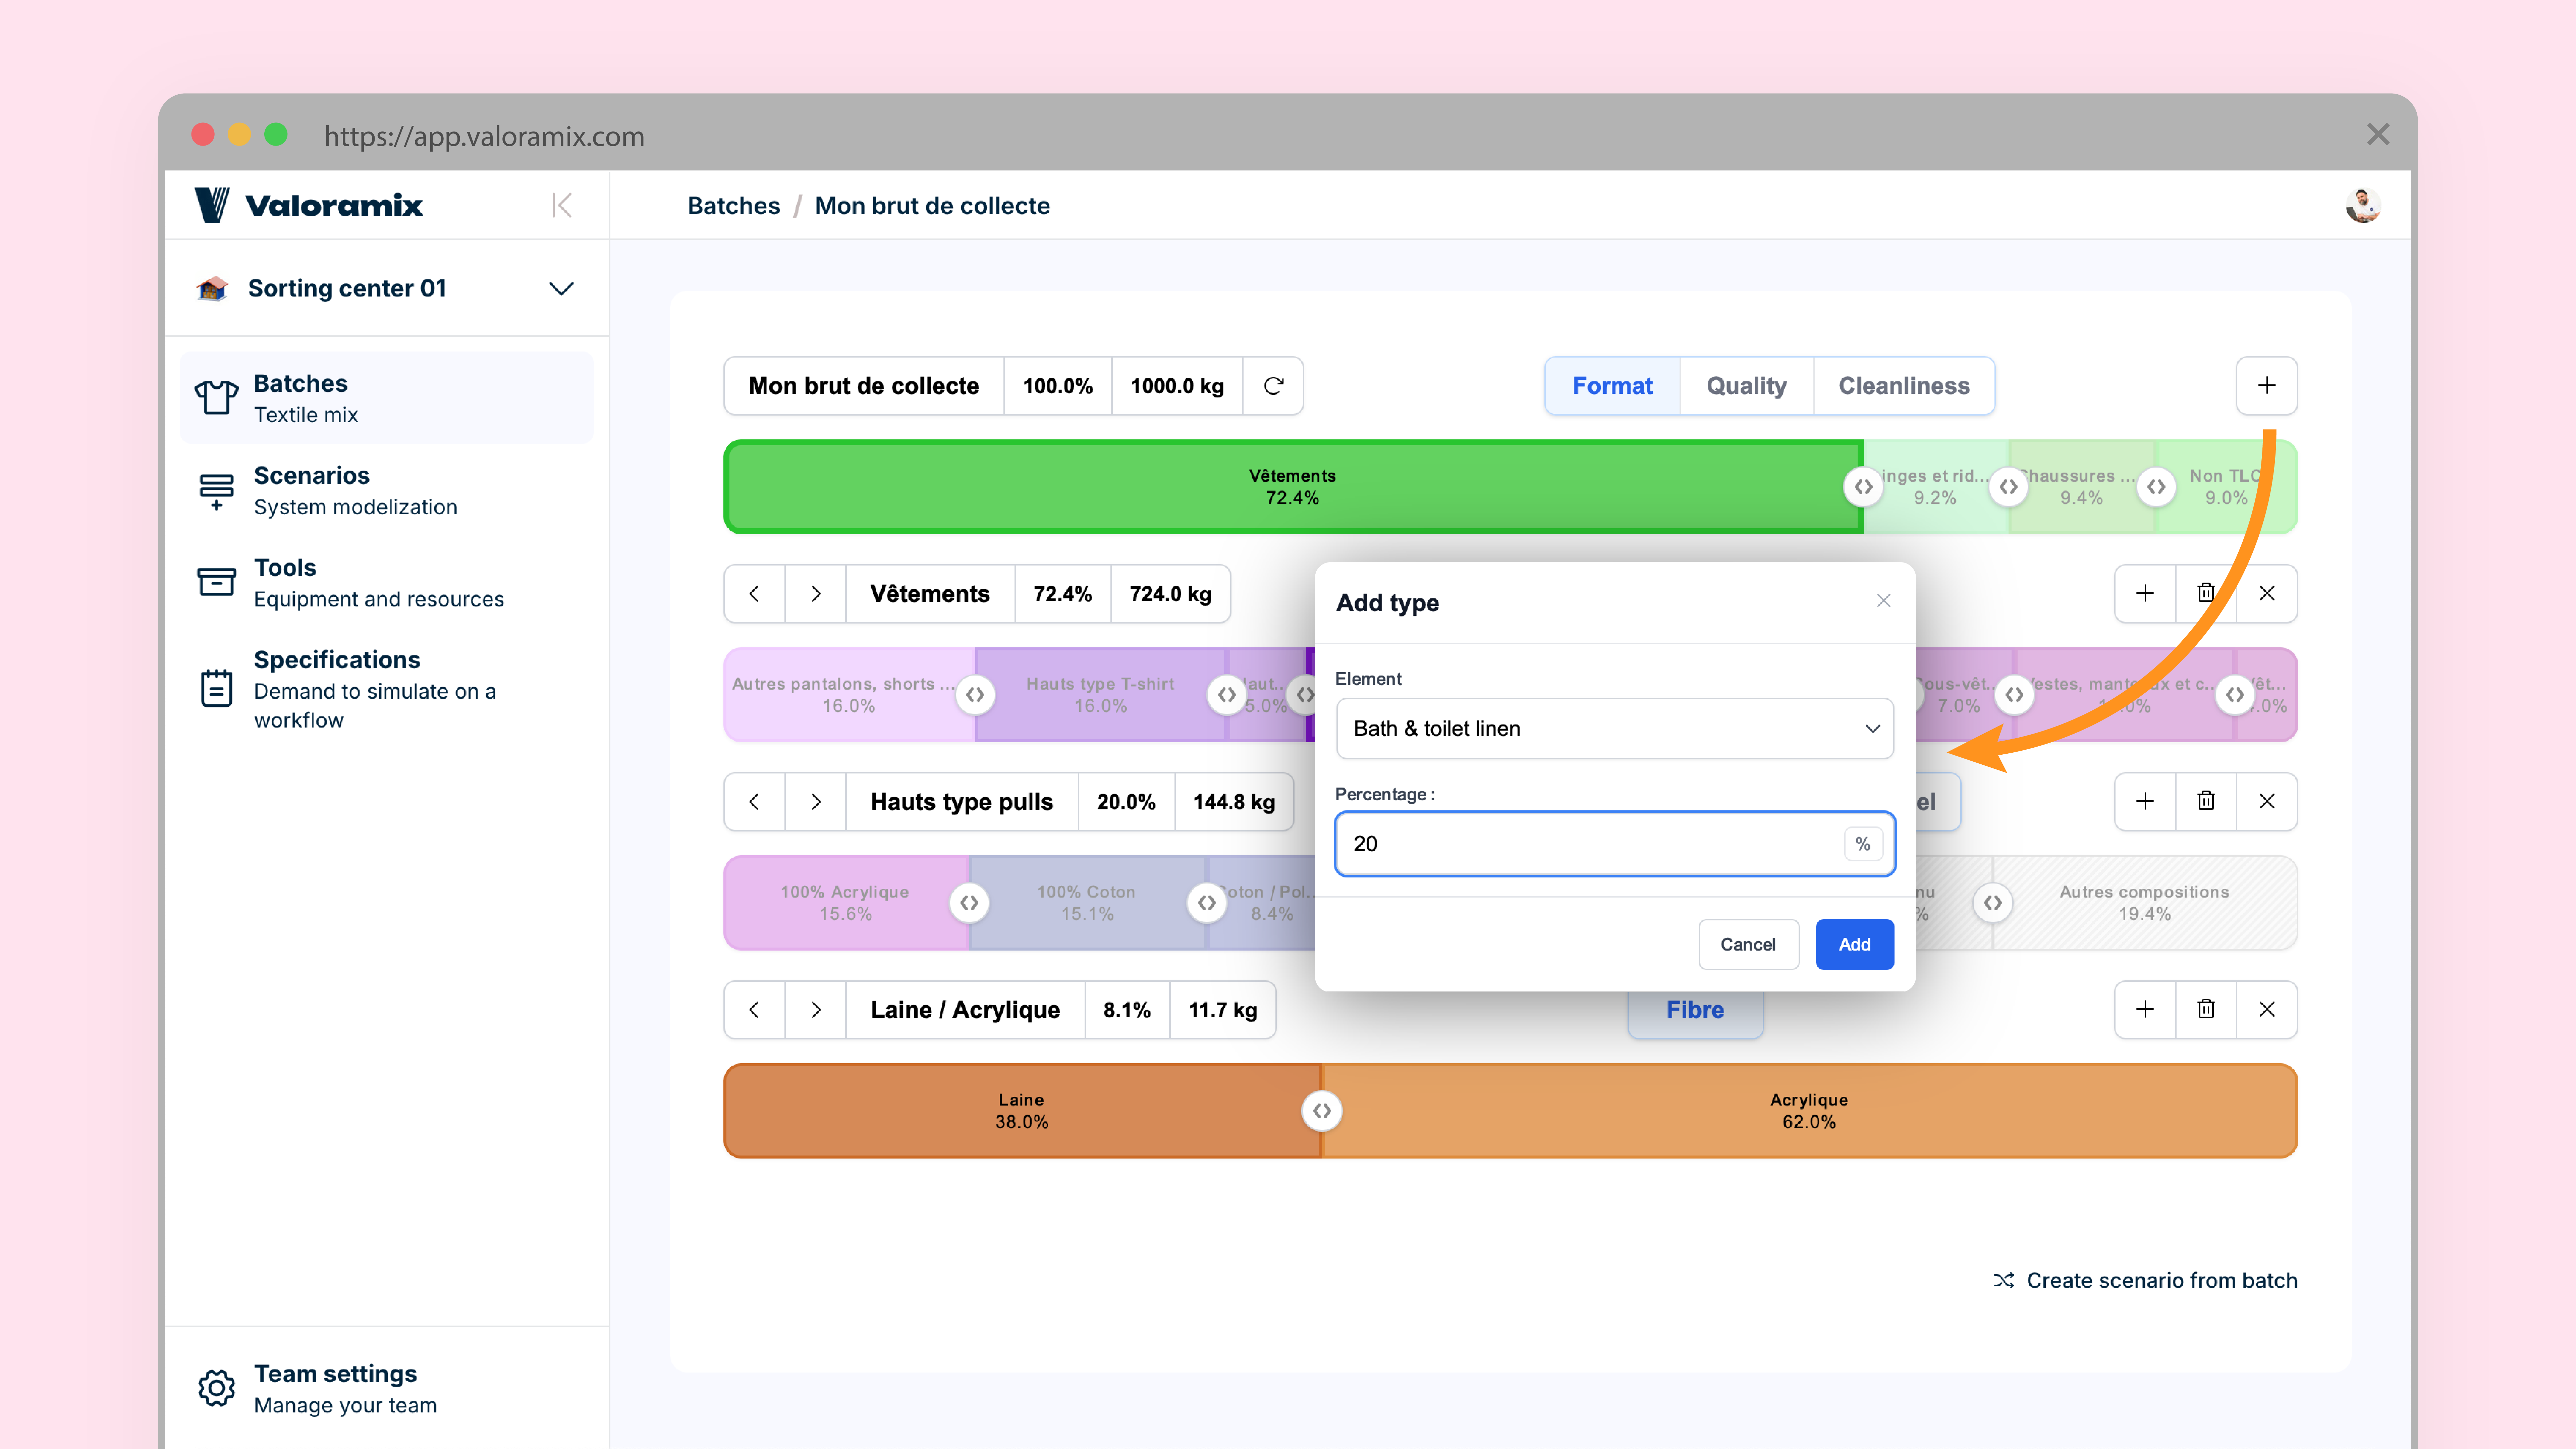The image size is (2576, 1449).
Task: Click the trash icon in the Laine / Acrylique row
Action: point(2205,1009)
